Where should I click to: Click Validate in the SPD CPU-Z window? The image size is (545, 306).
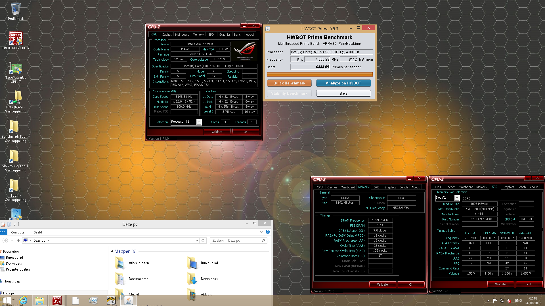point(500,284)
